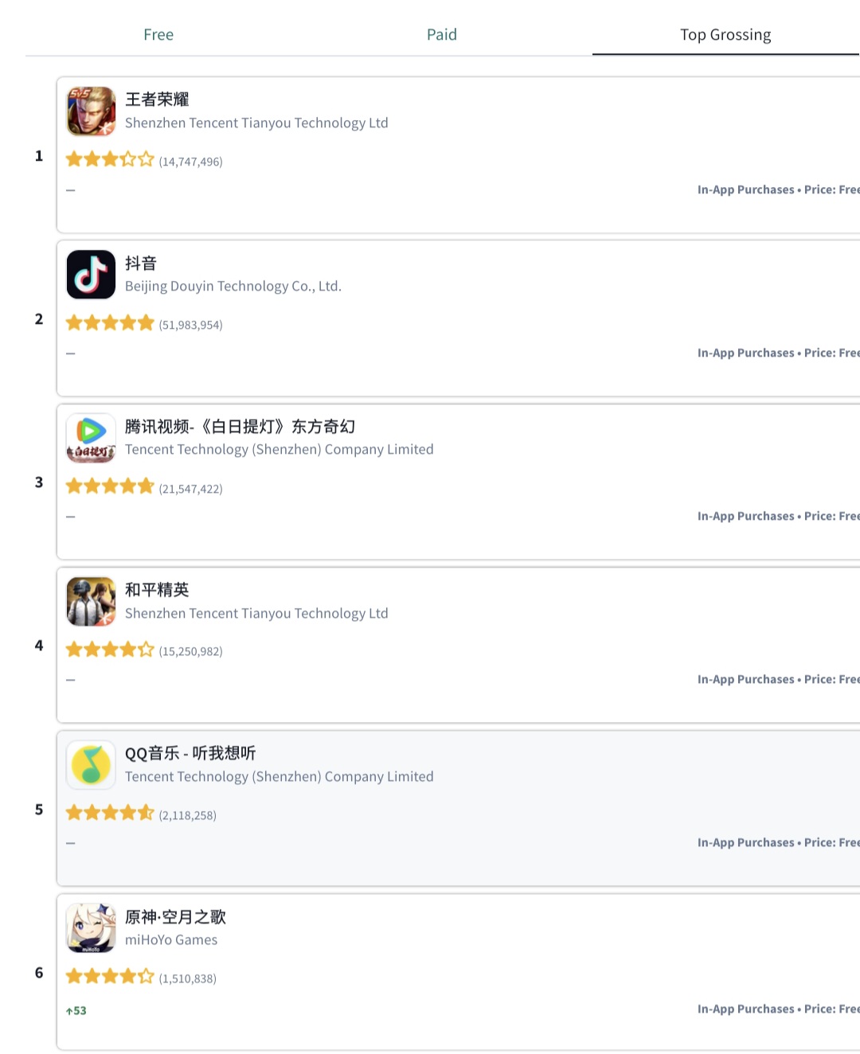Click the review count (15,250,982)

point(191,651)
